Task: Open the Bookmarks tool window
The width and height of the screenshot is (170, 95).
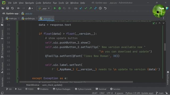Action: [x=2, y=82]
